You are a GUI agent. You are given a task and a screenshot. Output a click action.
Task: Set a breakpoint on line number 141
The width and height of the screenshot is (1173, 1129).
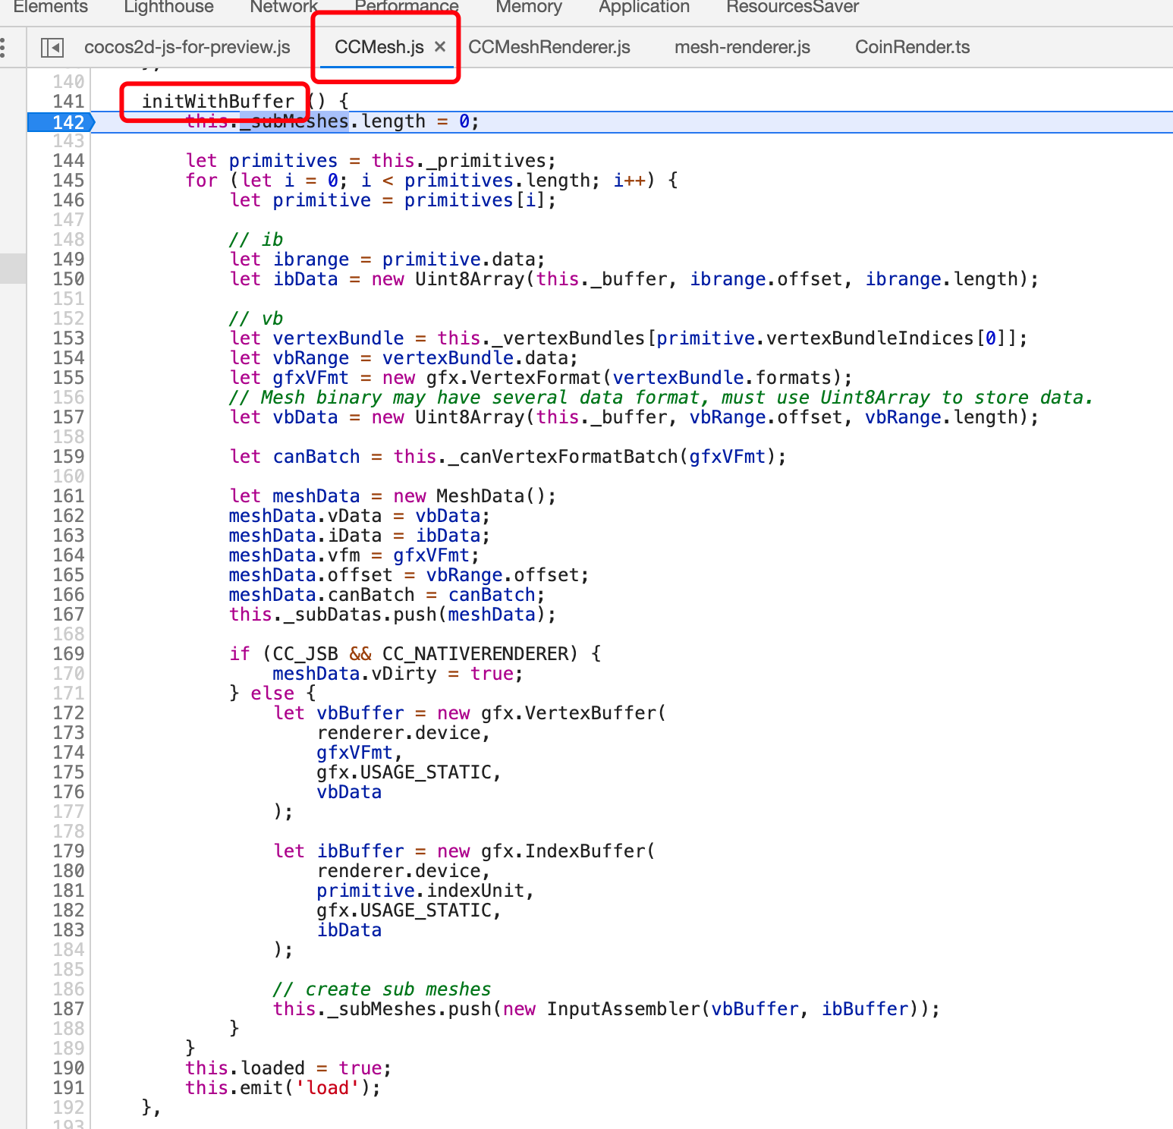click(68, 102)
